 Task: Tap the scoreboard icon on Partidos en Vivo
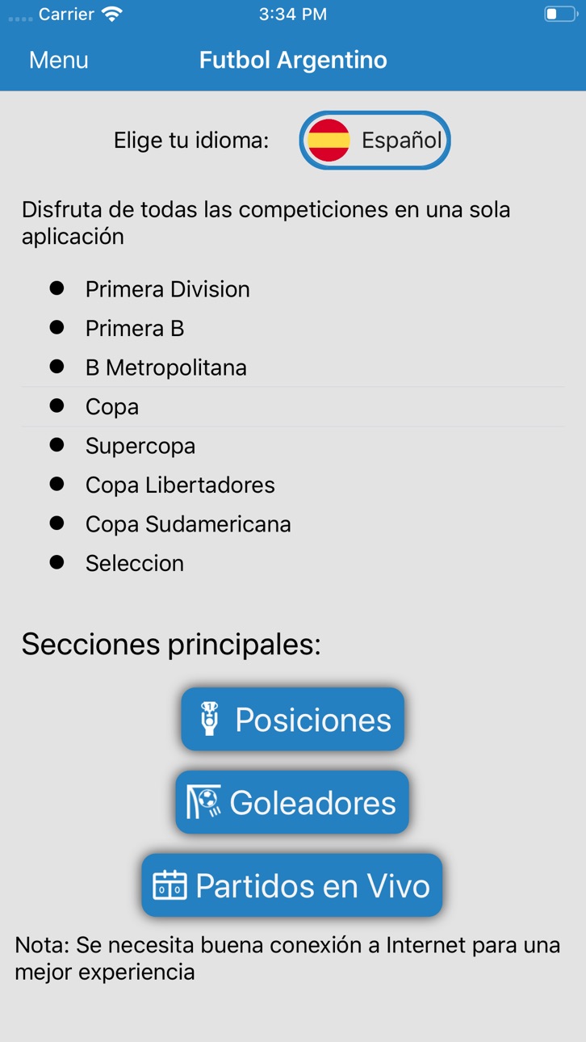[x=170, y=886]
